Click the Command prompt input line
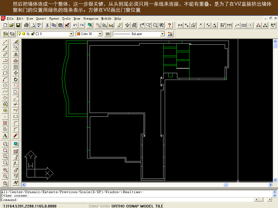 [127, 200]
